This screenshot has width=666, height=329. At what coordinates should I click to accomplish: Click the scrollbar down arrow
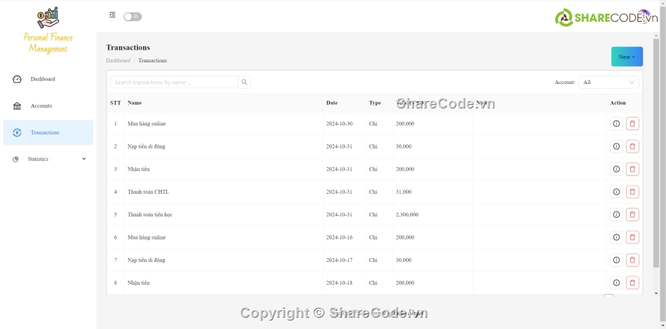tap(656, 293)
